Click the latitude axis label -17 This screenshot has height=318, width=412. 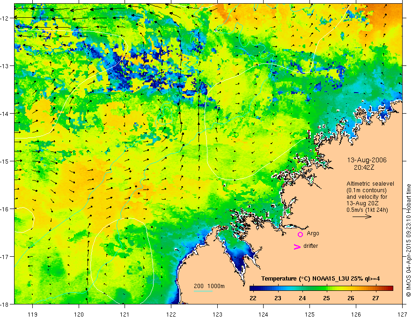[x=5, y=257]
